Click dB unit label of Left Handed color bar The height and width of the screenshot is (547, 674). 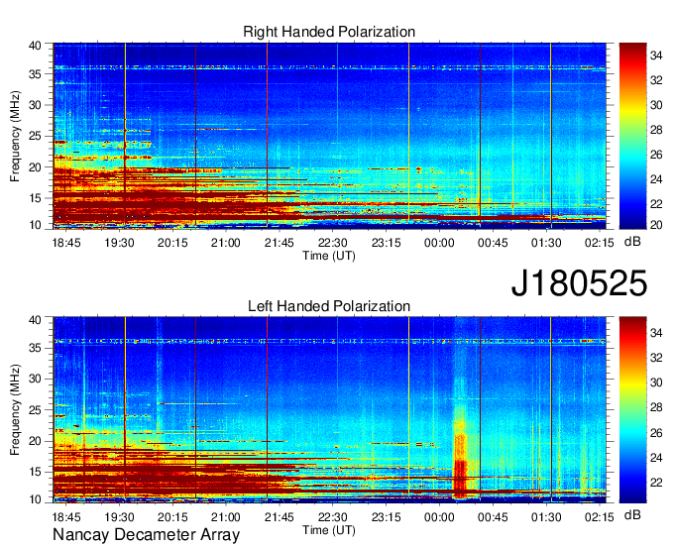[632, 514]
